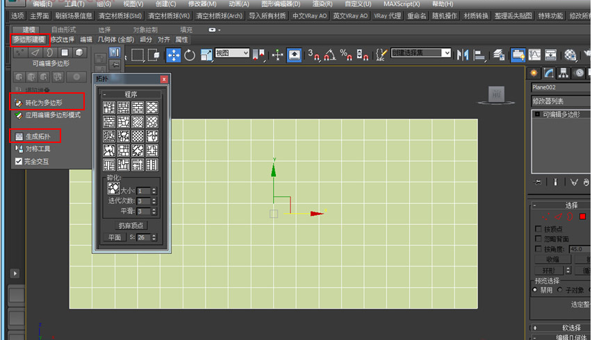Screen dimensions: 592x340
Task: Click the Mirror tool icon
Action: [x=462, y=55]
